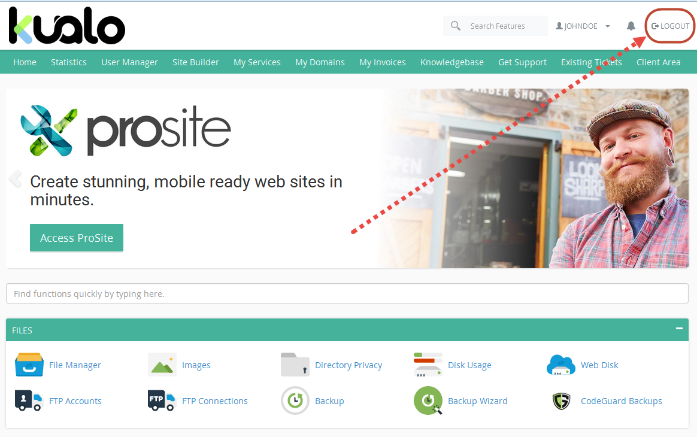Open the Backup Wizard text link
Viewport: 697px width, 437px height.
(477, 401)
